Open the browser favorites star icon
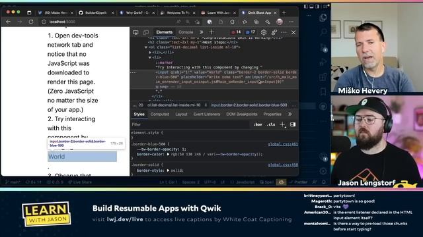This screenshot has width=423, height=237. (245, 22)
